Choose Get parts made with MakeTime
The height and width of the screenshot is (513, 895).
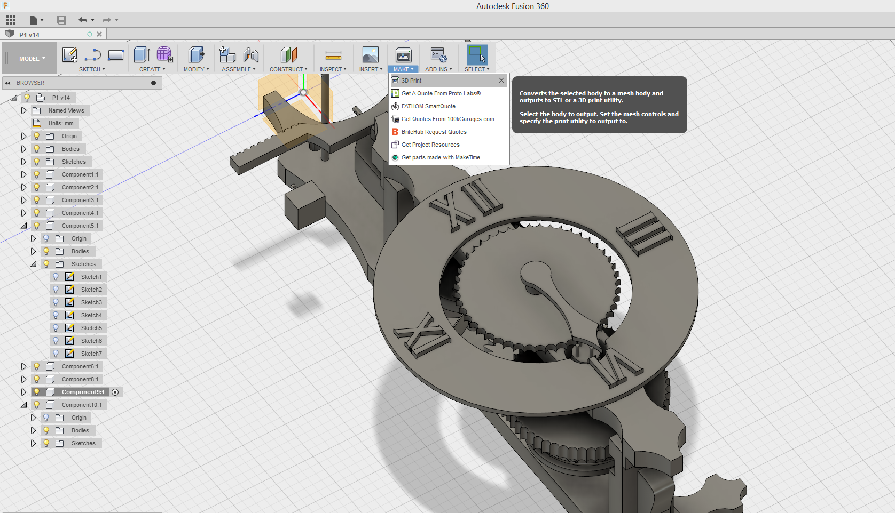[x=449, y=157]
